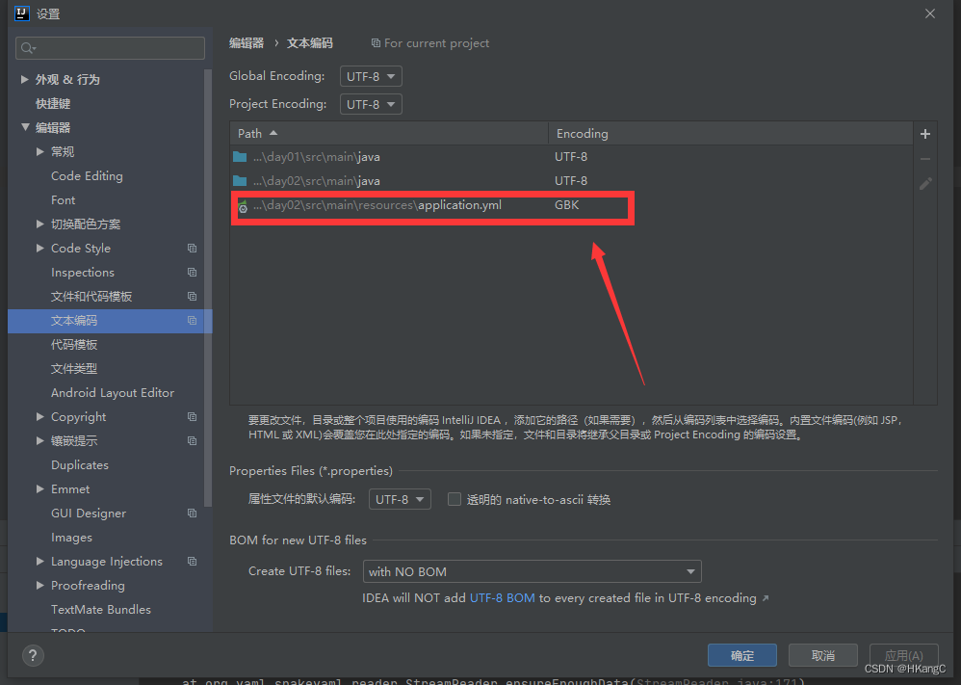Click the folder icon beside day01 path
The image size is (961, 685).
click(239, 156)
